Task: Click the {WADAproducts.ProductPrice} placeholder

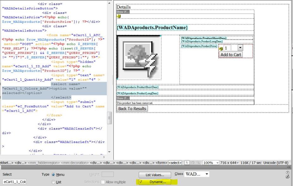Action: (x=199, y=46)
